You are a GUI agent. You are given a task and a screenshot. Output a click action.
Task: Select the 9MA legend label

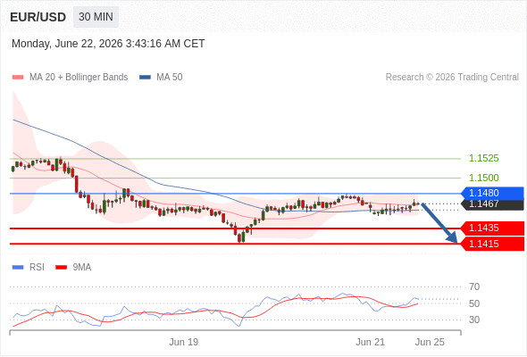[x=82, y=268]
